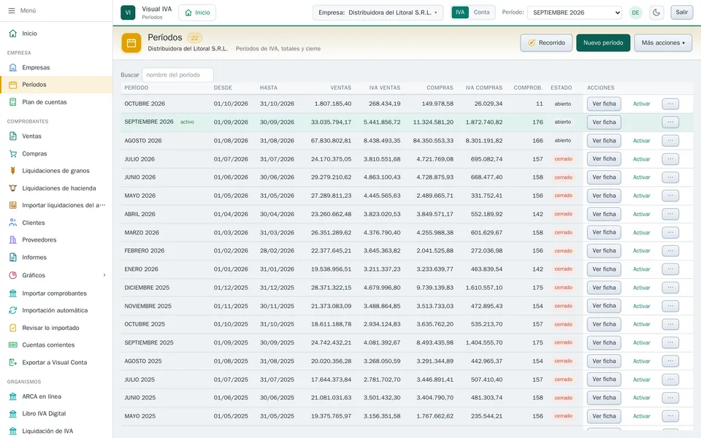The height and width of the screenshot is (438, 701).
Task: Open row options for OCTUBRE 2026
Action: (670, 104)
